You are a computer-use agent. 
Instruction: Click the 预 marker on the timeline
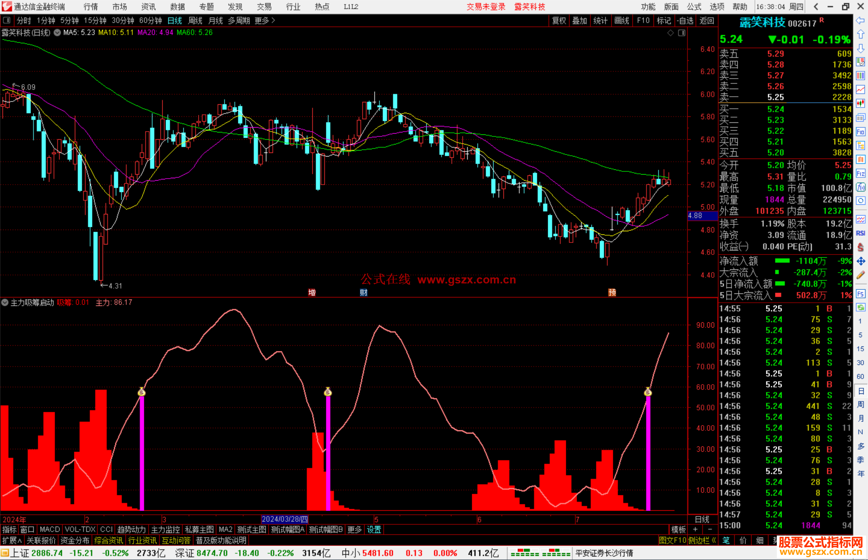point(612,292)
